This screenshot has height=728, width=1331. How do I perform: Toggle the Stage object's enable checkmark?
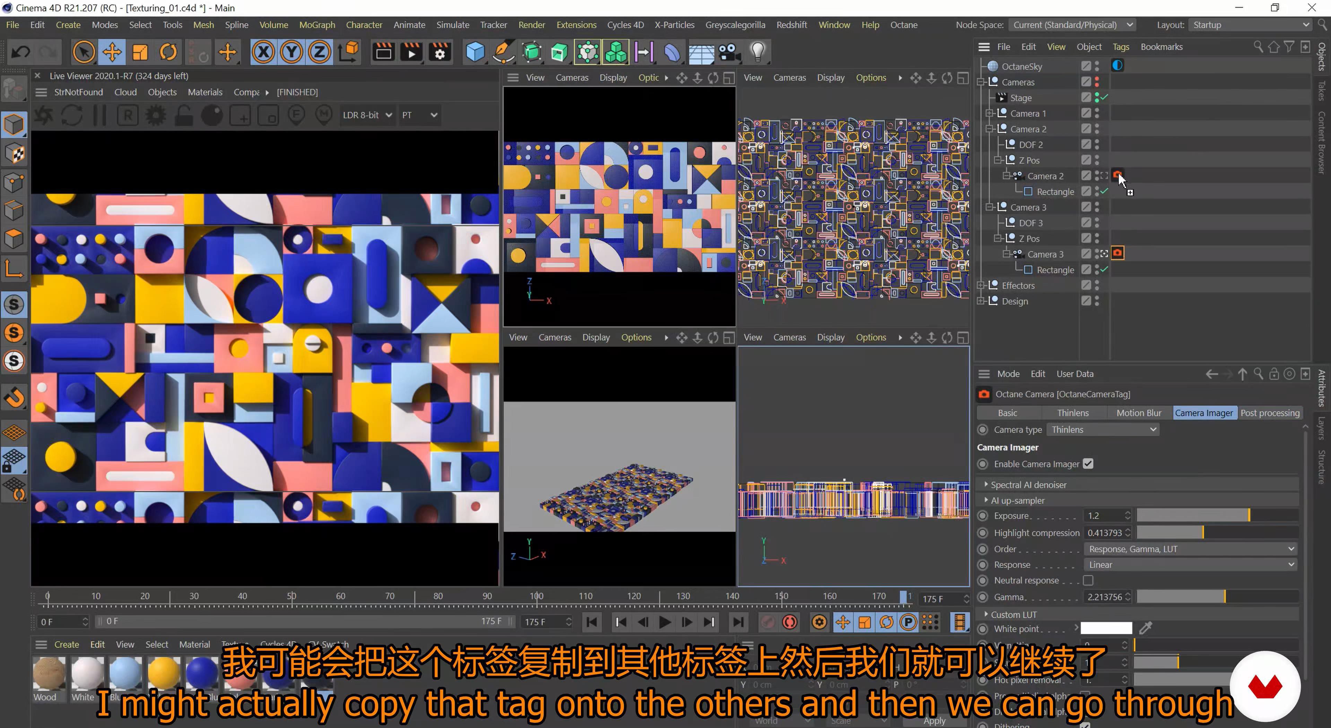pyautogui.click(x=1105, y=98)
